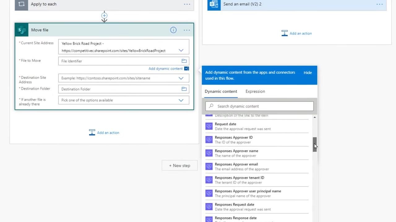
Task: Insert 'Responses Approver ID' dynamic content
Action: pyautogui.click(x=257, y=140)
